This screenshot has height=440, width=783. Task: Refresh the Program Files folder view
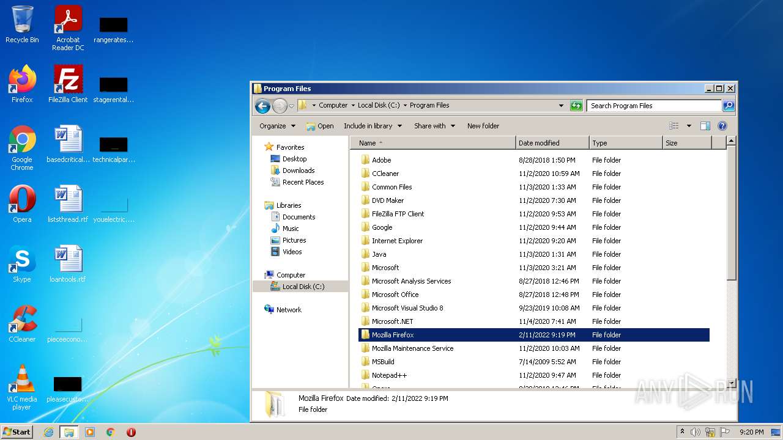click(x=576, y=106)
